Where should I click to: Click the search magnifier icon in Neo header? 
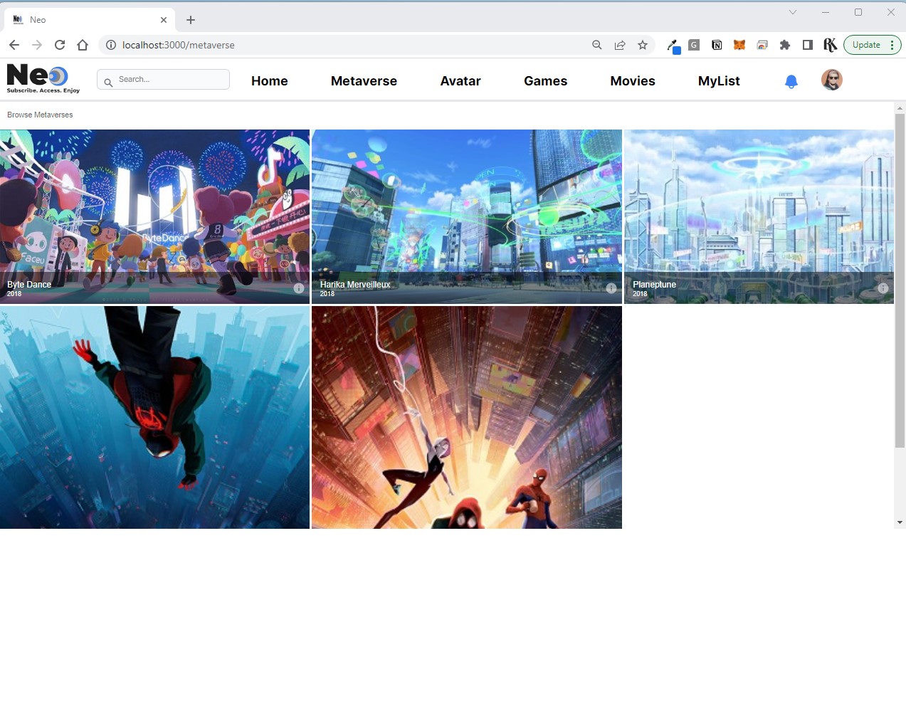(108, 83)
